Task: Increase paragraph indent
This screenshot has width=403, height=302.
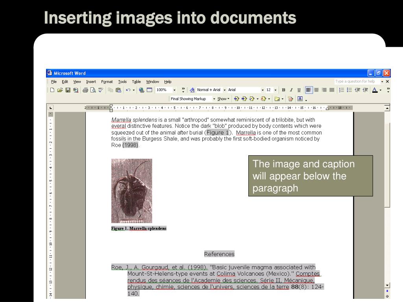Action: click(x=365, y=90)
